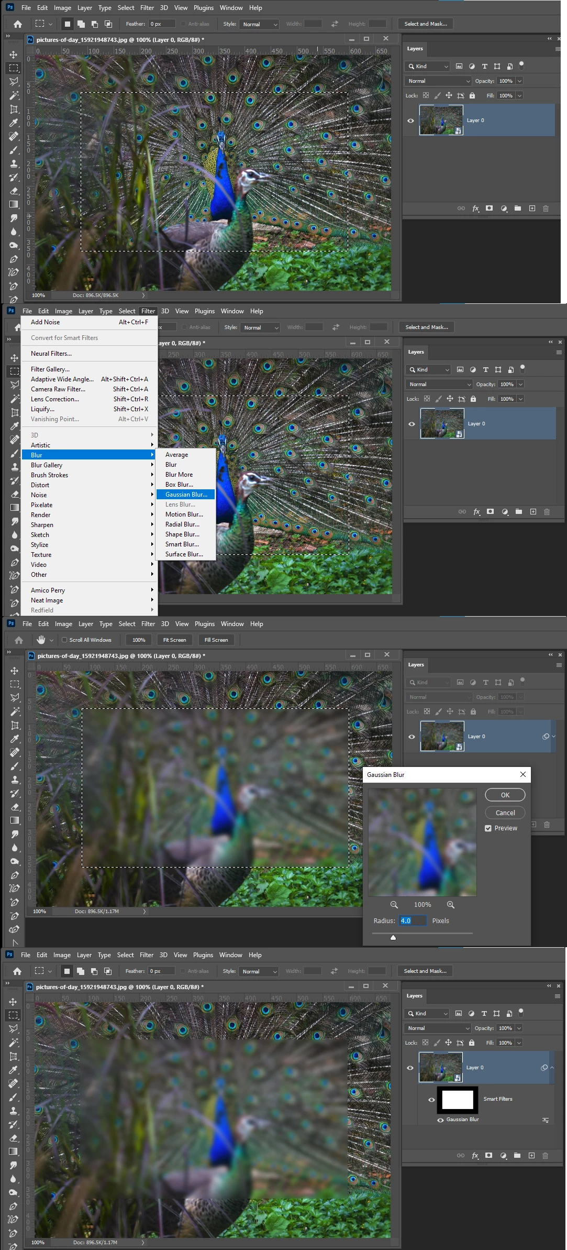Filter for type layers in topmost Layers panel
Image resolution: width=567 pixels, height=1250 pixels.
[484, 66]
